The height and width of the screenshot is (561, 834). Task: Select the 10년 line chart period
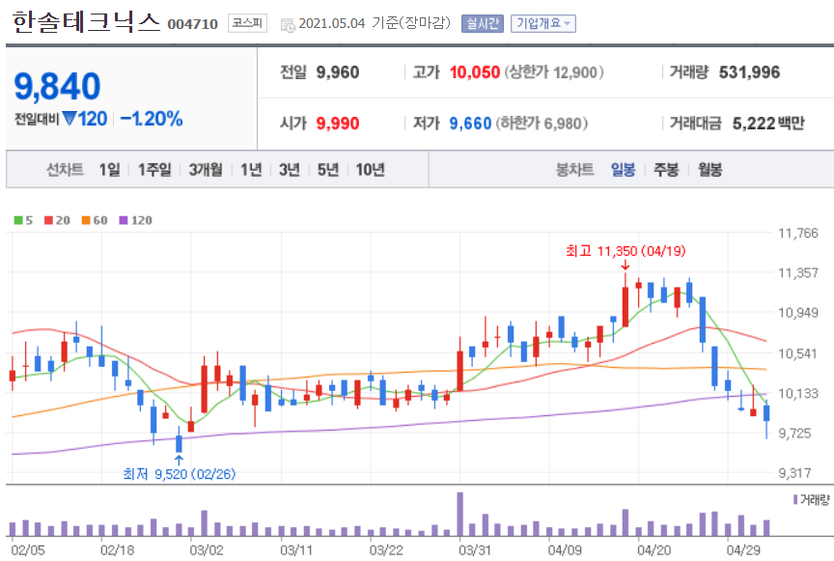(x=371, y=170)
